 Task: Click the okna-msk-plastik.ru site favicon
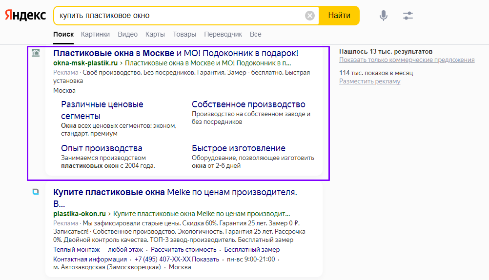(x=36, y=53)
